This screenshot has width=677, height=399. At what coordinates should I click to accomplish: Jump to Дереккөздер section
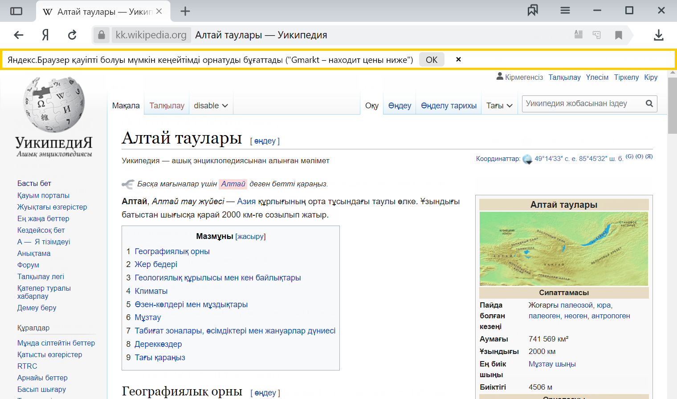[x=158, y=344]
